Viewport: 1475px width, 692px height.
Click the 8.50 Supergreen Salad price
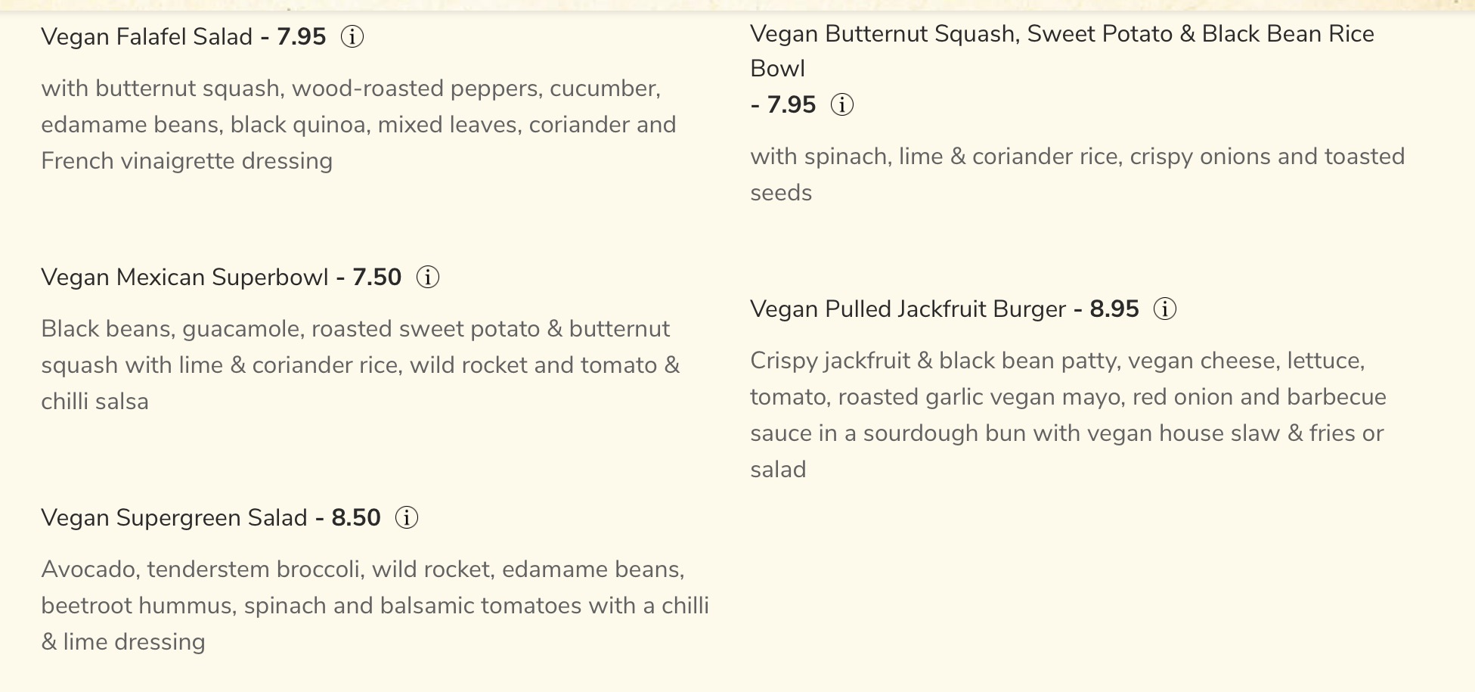click(x=355, y=517)
